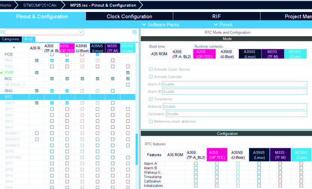
Task: Go to Home breadcrumb
Action: pyautogui.click(x=6, y=5)
